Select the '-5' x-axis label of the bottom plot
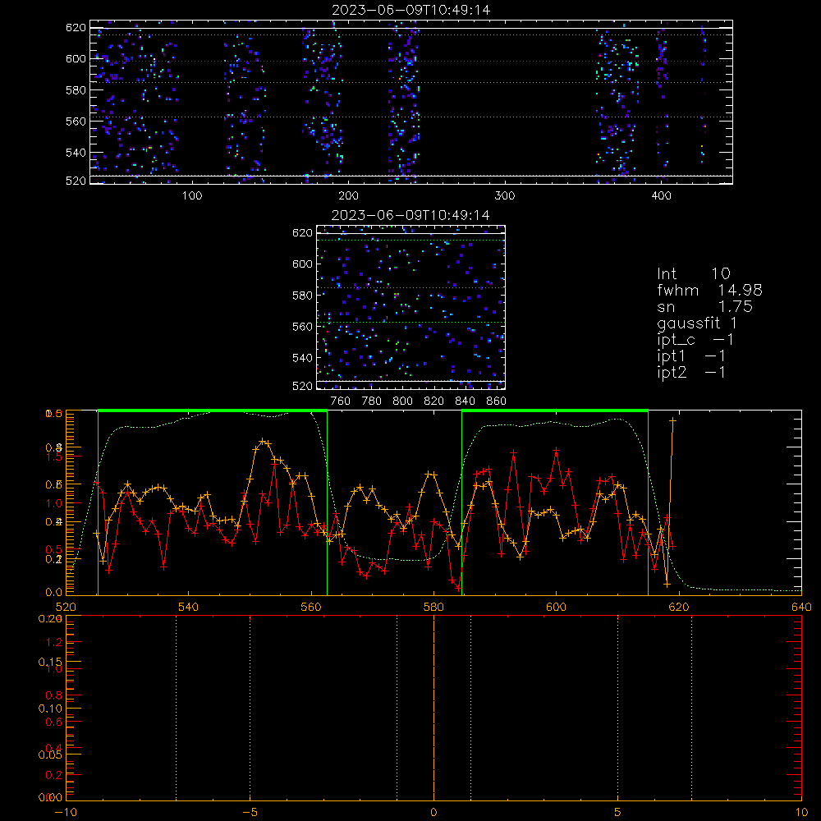The width and height of the screenshot is (821, 821). pos(250,812)
